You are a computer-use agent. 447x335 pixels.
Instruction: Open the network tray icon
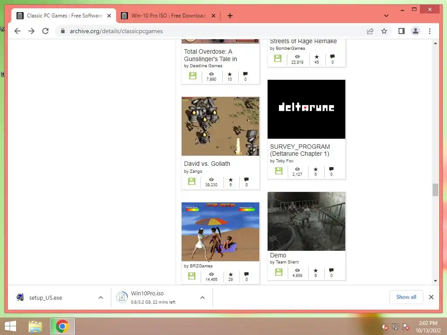coord(395,327)
